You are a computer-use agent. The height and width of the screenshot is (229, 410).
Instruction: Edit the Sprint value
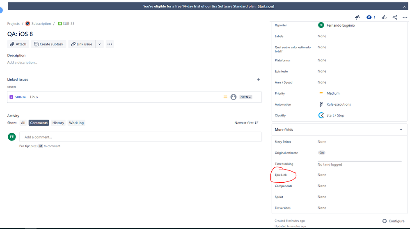point(322,197)
